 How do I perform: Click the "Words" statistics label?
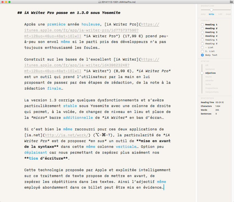pyautogui.click(x=204, y=110)
